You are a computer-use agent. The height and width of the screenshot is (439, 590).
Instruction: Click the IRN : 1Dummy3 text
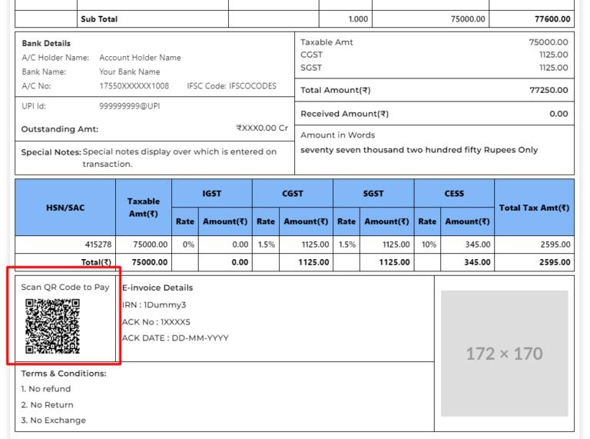pyautogui.click(x=154, y=305)
